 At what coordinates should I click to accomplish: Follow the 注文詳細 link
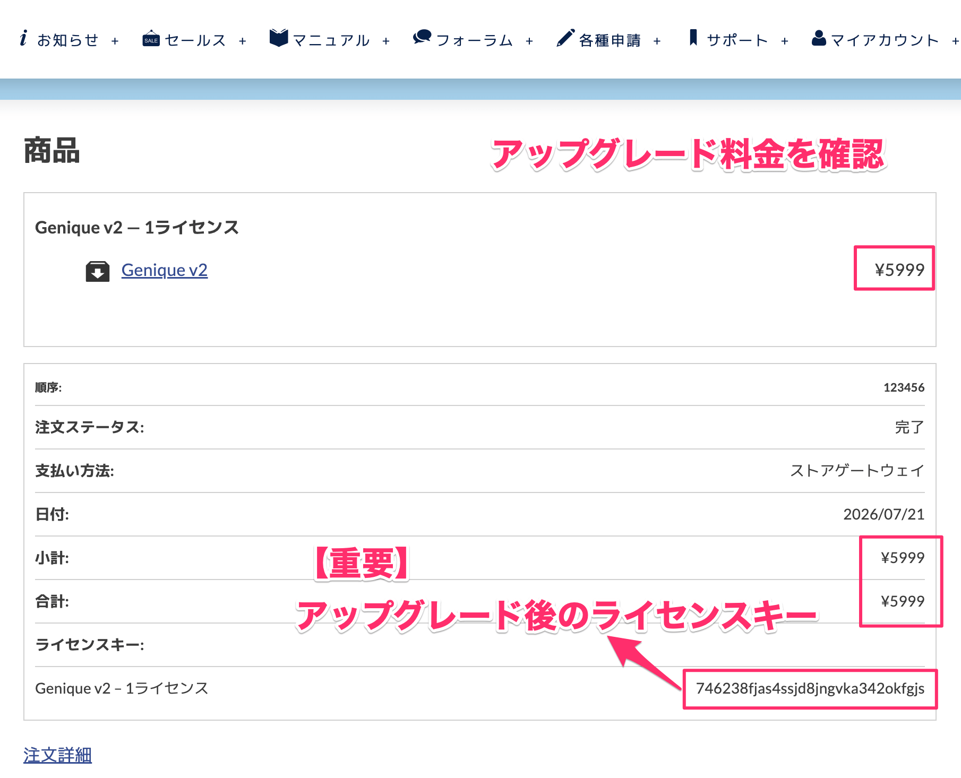point(57,755)
